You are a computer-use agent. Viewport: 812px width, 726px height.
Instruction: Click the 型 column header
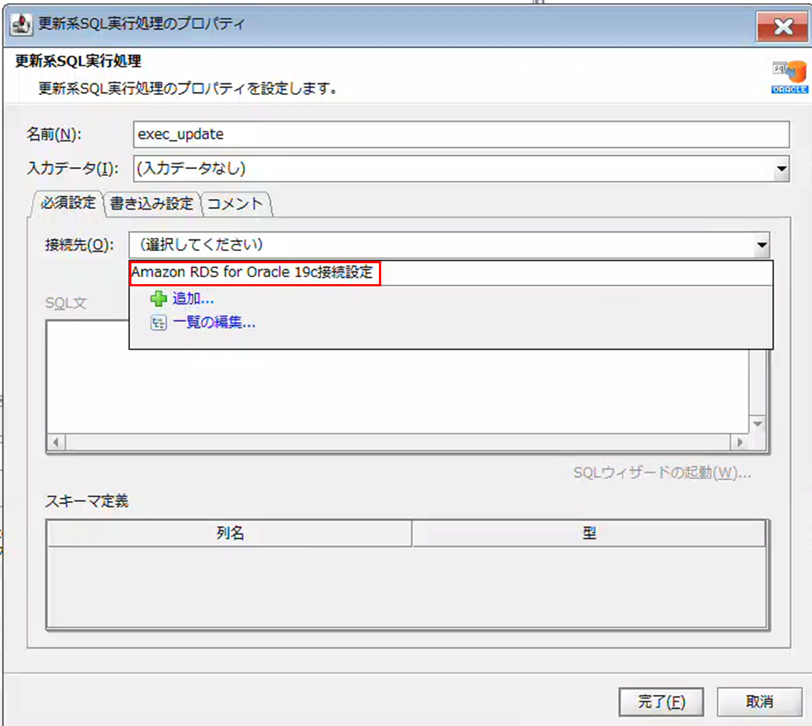coord(589,533)
